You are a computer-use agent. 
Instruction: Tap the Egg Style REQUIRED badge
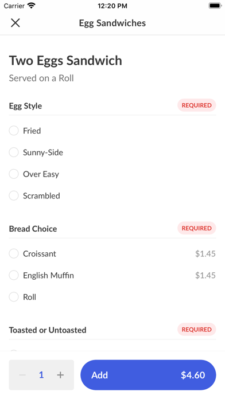coord(196,105)
